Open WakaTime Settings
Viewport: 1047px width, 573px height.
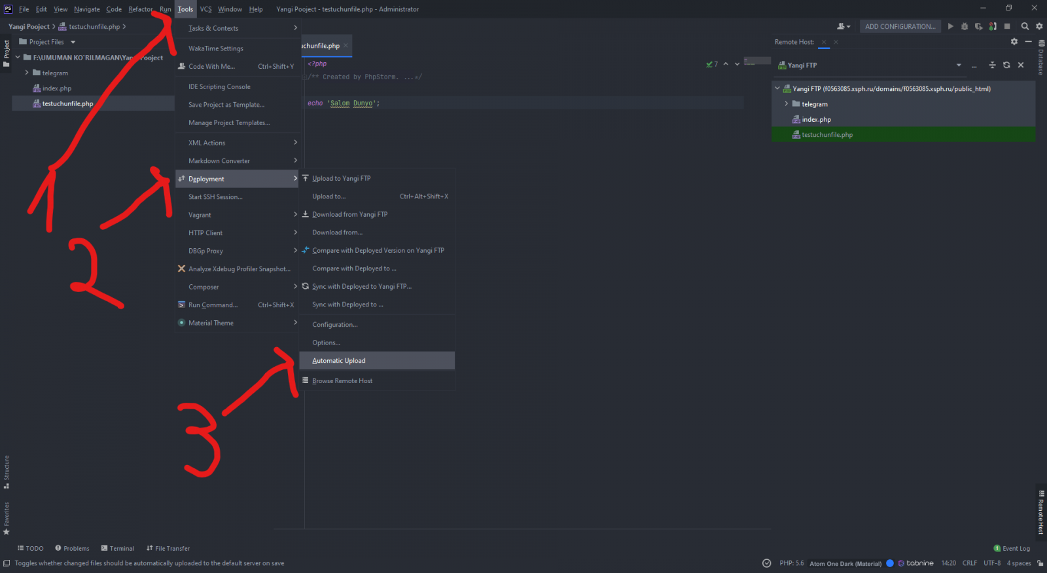(x=237, y=48)
